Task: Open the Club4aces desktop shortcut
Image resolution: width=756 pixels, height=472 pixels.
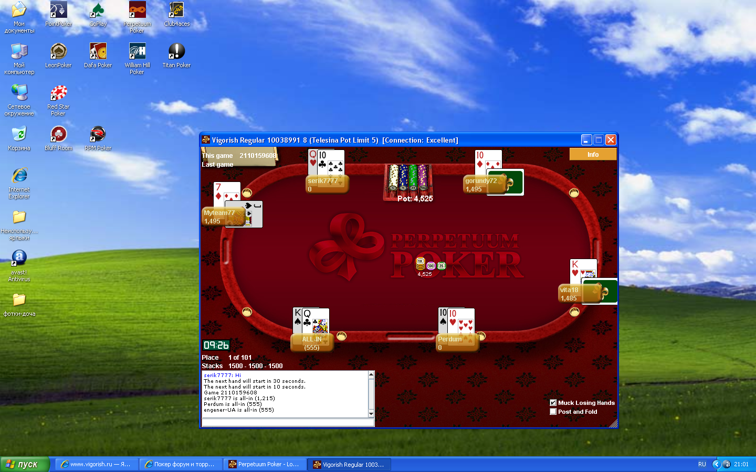Action: pos(176,14)
